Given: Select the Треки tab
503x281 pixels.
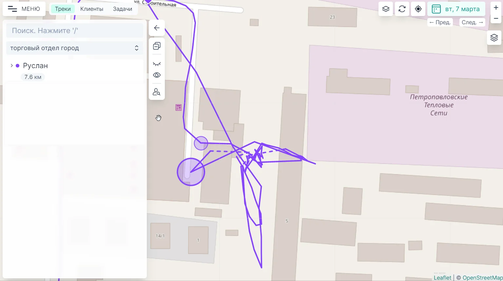Looking at the screenshot, I should pos(63,9).
